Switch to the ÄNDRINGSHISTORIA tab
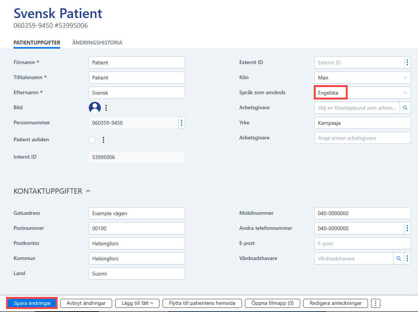This screenshot has width=418, height=312. coord(97,43)
